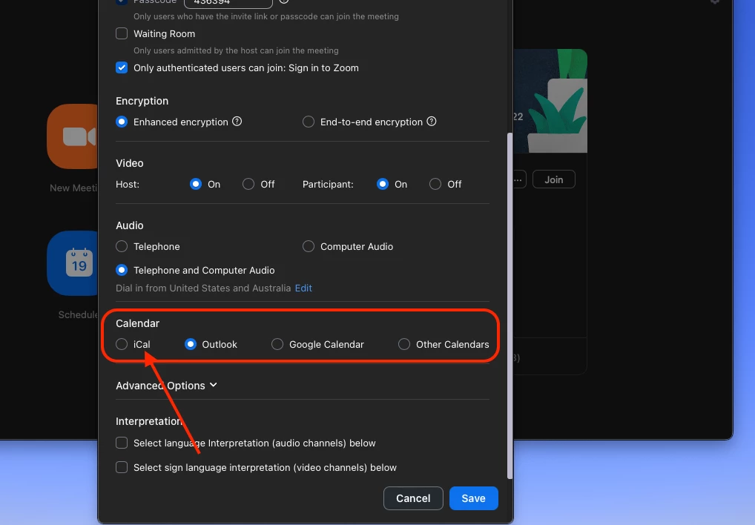Open help icon beside End-to-end encryption
Viewport: 755px width, 525px height.
432,122
